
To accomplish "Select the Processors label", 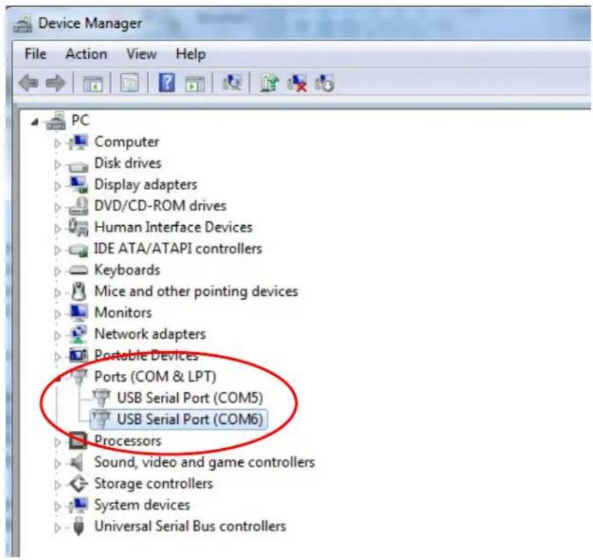I will point(128,441).
